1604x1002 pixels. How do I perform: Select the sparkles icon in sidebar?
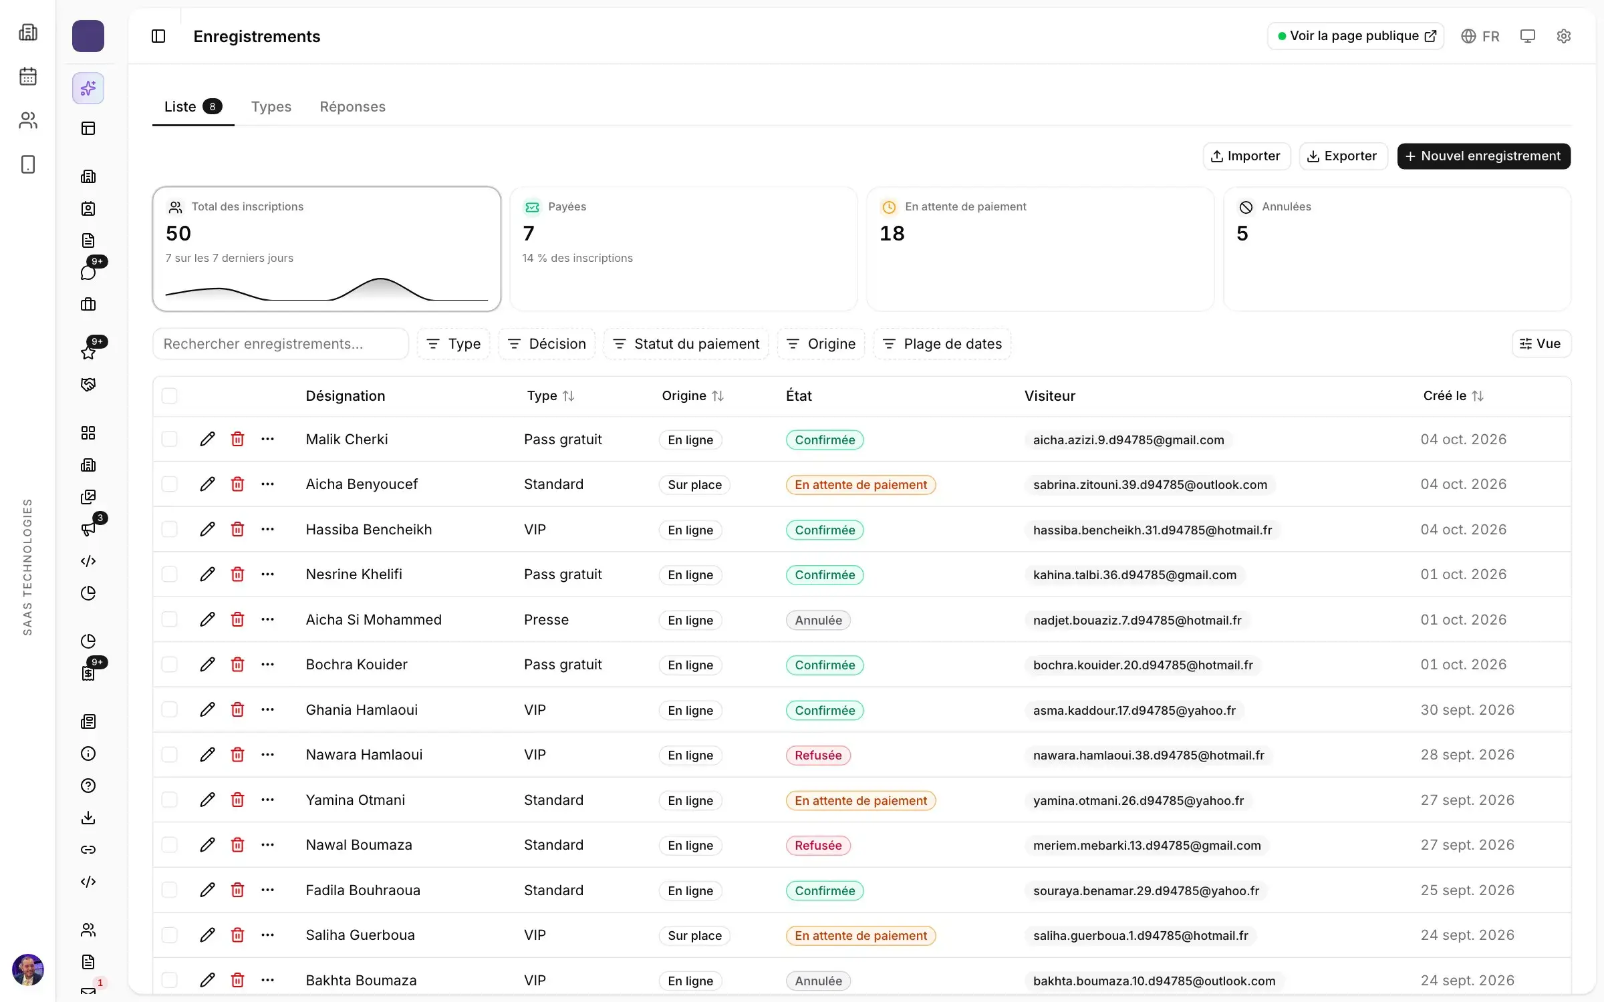point(88,88)
